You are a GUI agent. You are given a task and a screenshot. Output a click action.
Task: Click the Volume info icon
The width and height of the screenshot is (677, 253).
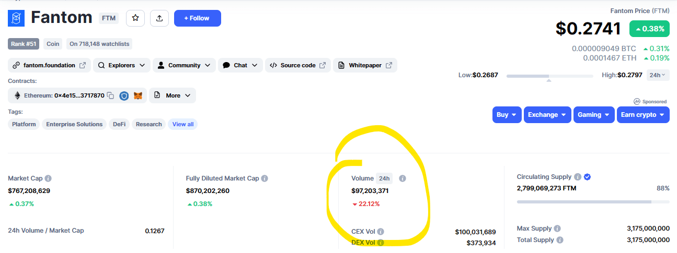pyautogui.click(x=403, y=178)
